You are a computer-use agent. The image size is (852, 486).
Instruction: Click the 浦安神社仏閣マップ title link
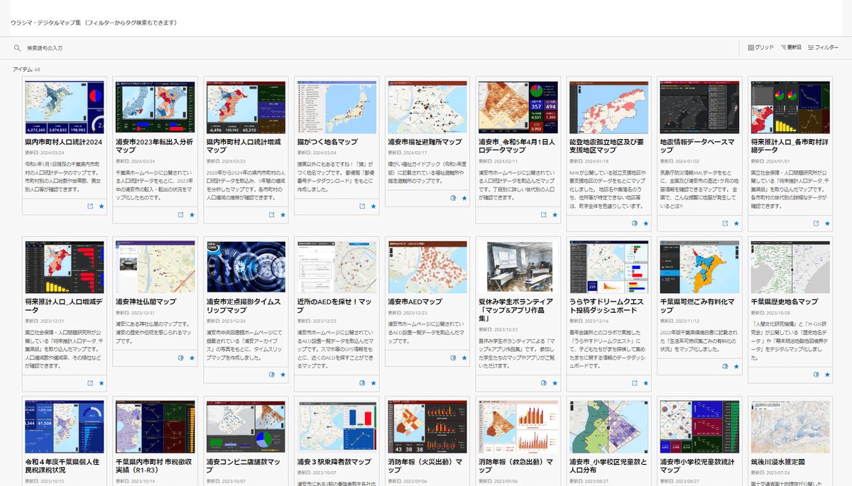(x=146, y=302)
